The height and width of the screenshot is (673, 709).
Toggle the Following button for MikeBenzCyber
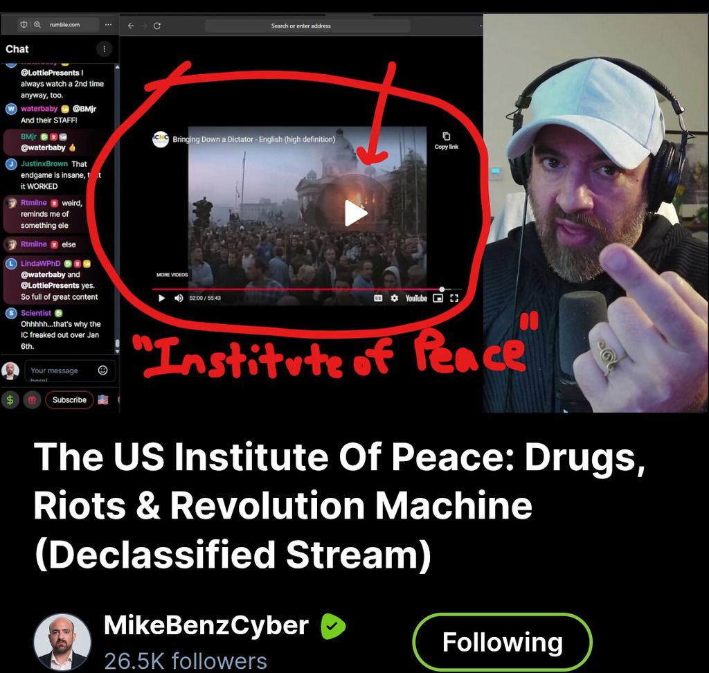pyautogui.click(x=503, y=642)
